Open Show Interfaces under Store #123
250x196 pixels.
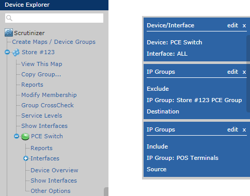pyautogui.click(x=44, y=126)
